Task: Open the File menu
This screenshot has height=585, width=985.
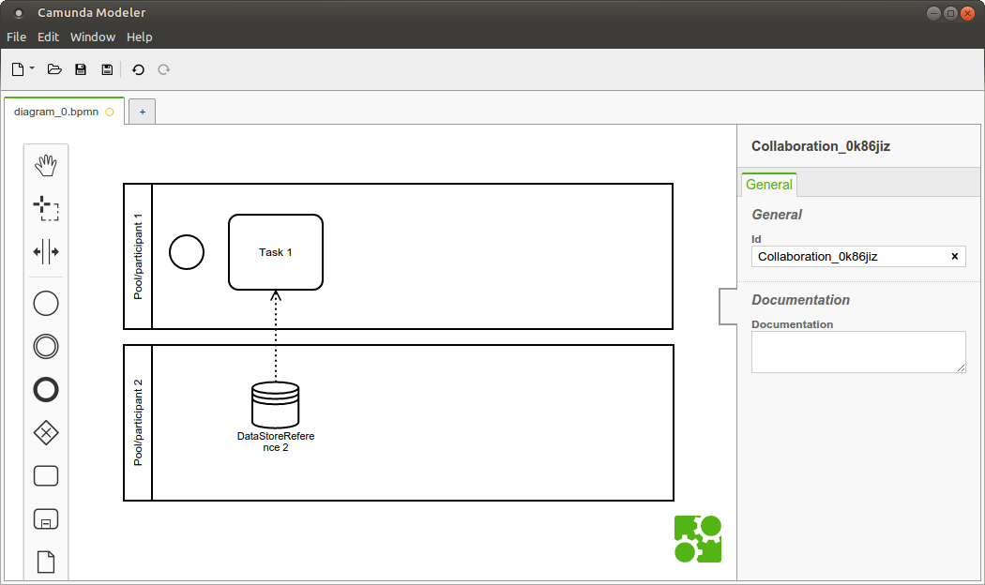Action: 16,37
